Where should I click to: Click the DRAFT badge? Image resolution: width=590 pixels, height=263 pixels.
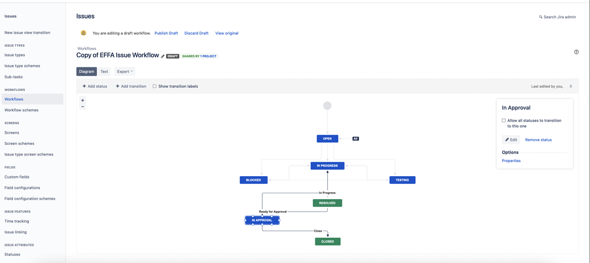point(172,56)
